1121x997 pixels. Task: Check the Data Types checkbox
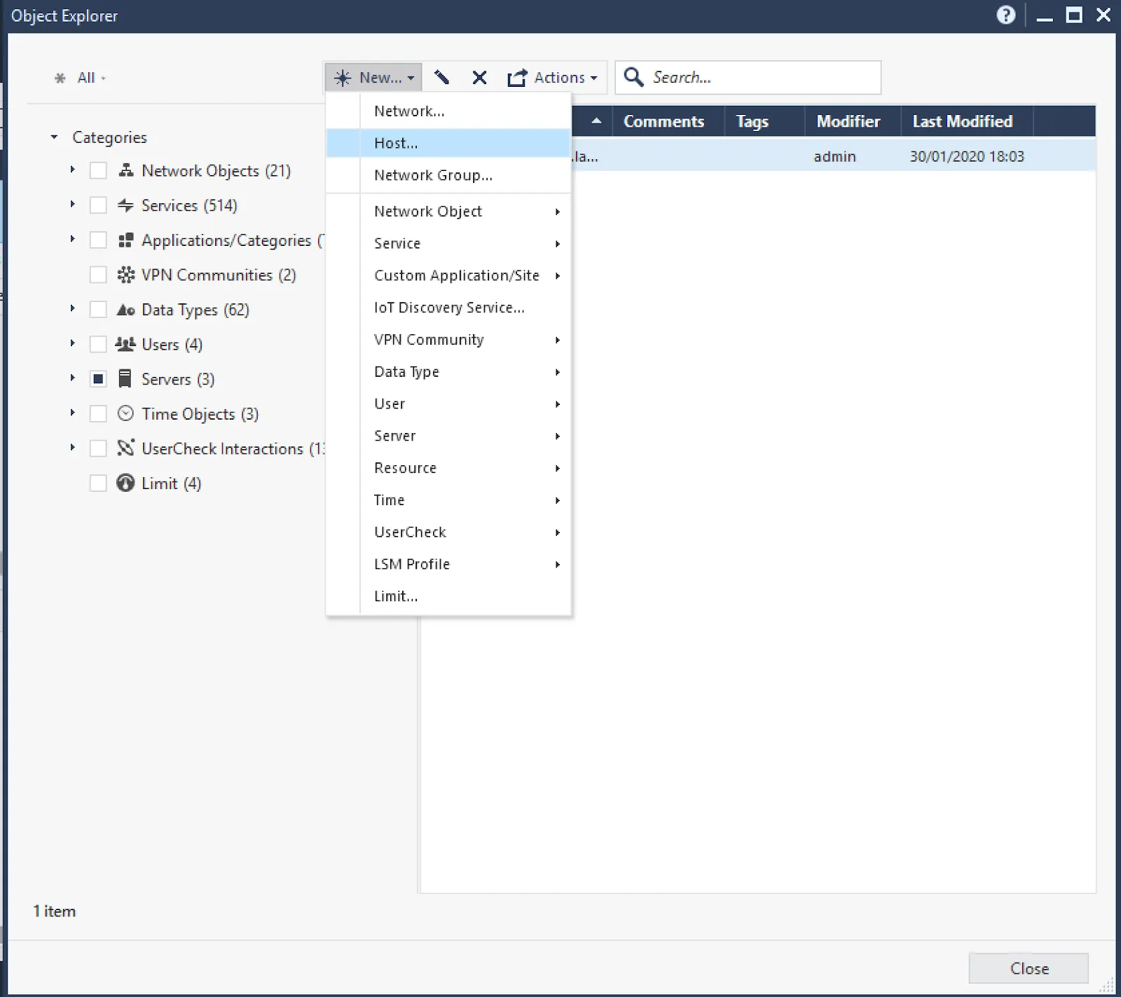pyautogui.click(x=98, y=309)
